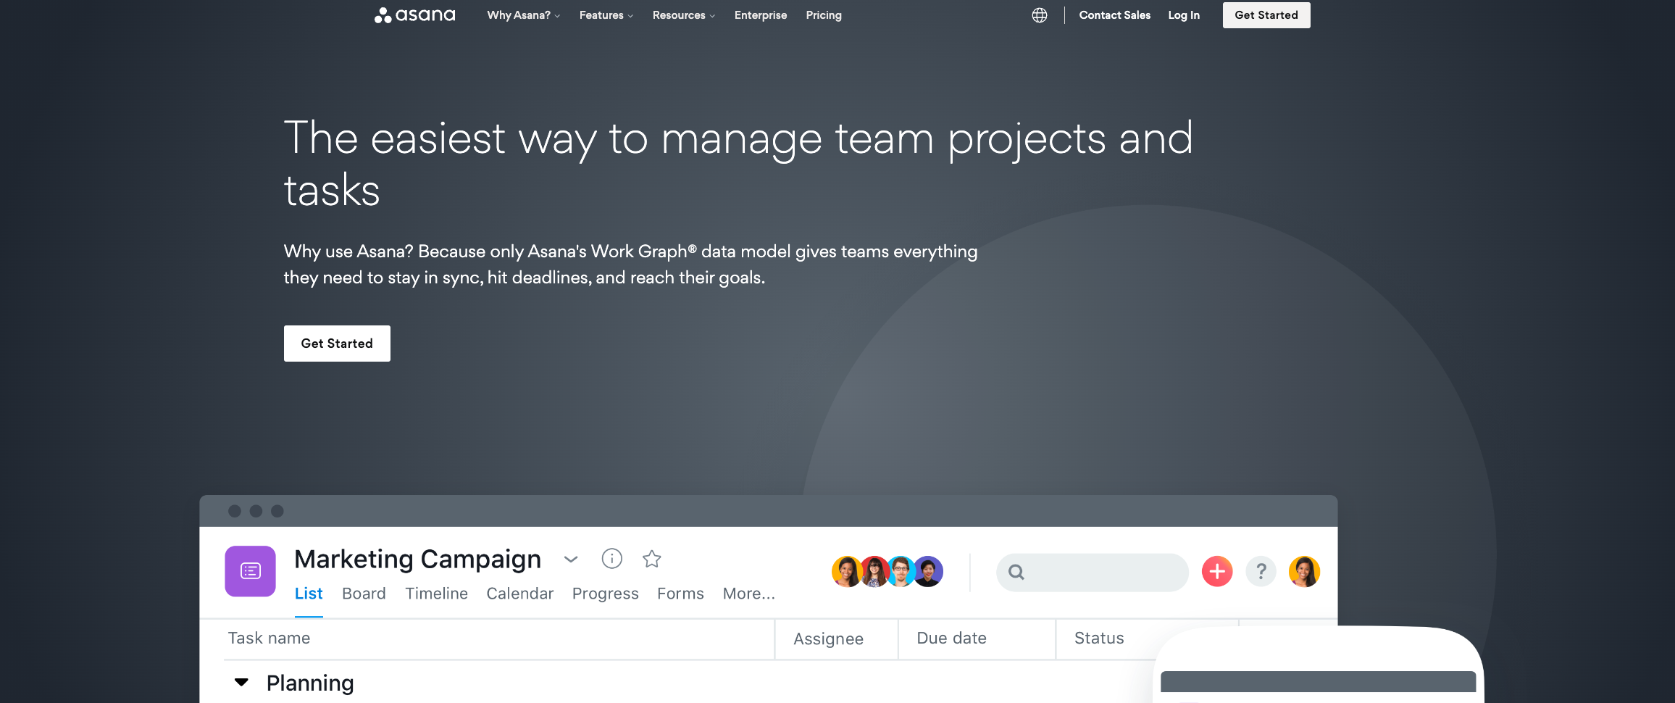Click the Asana logo in the header

point(414,15)
